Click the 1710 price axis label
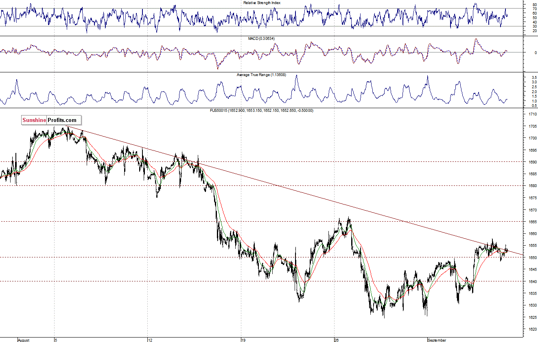The width and height of the screenshot is (538, 342). (532, 114)
